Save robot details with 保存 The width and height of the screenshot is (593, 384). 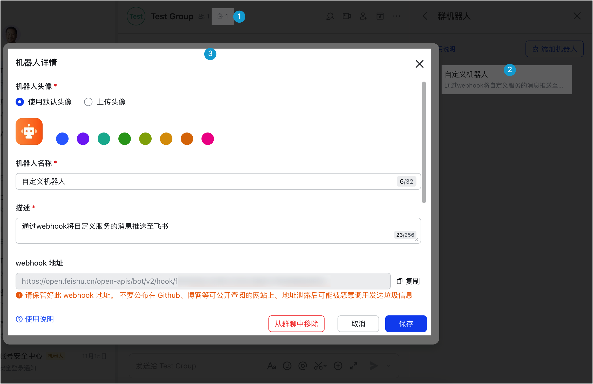406,324
